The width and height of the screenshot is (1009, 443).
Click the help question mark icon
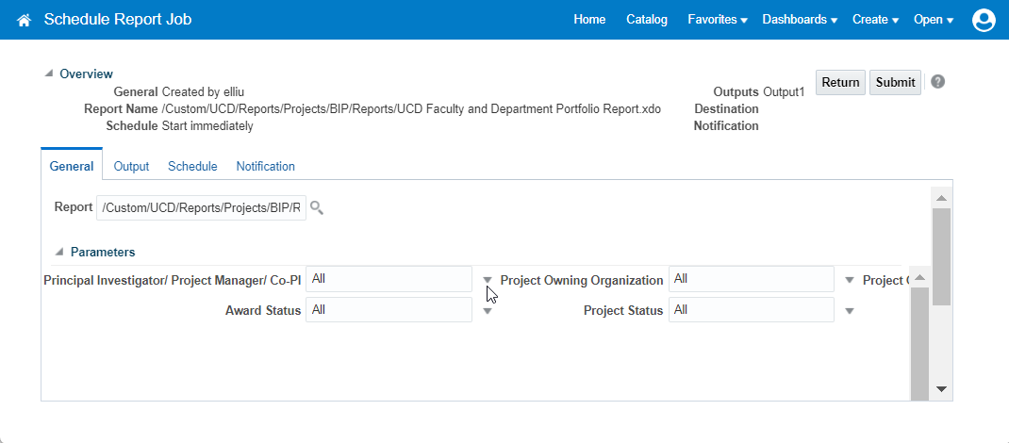click(x=937, y=82)
